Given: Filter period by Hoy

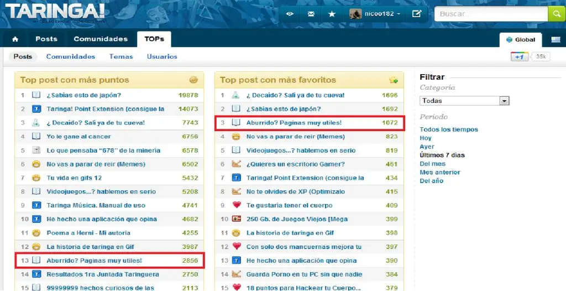Looking at the screenshot, I should (426, 138).
